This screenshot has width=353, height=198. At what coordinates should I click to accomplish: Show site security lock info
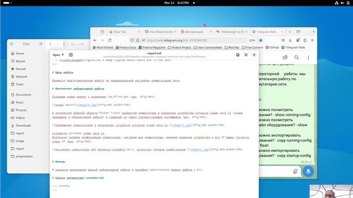click(137, 40)
